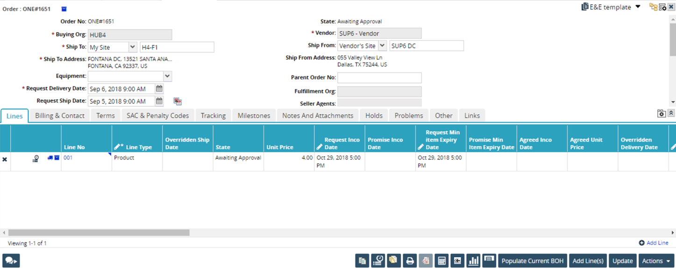This screenshot has width=676, height=268.
Task: Click the Buying Org field HUB4
Action: coord(130,35)
